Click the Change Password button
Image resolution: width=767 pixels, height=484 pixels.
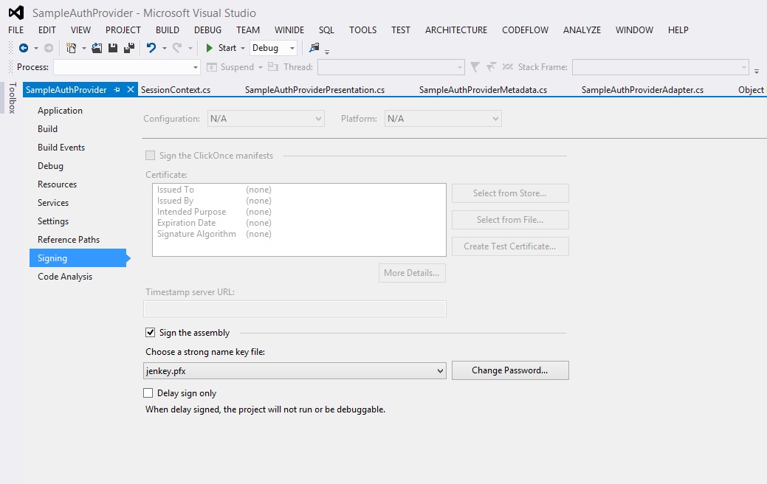tap(509, 370)
